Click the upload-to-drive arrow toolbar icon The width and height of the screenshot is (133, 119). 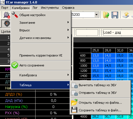pos(126,15)
